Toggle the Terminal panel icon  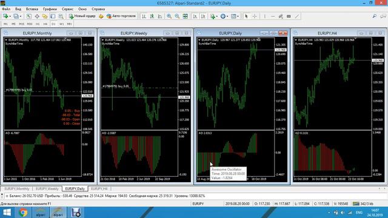(x=53, y=16)
